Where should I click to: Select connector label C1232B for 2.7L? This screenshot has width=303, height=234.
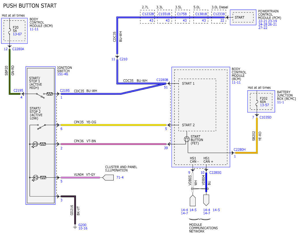tap(148, 14)
